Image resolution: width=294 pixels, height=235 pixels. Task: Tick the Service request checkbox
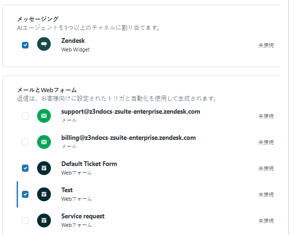[x=25, y=220]
